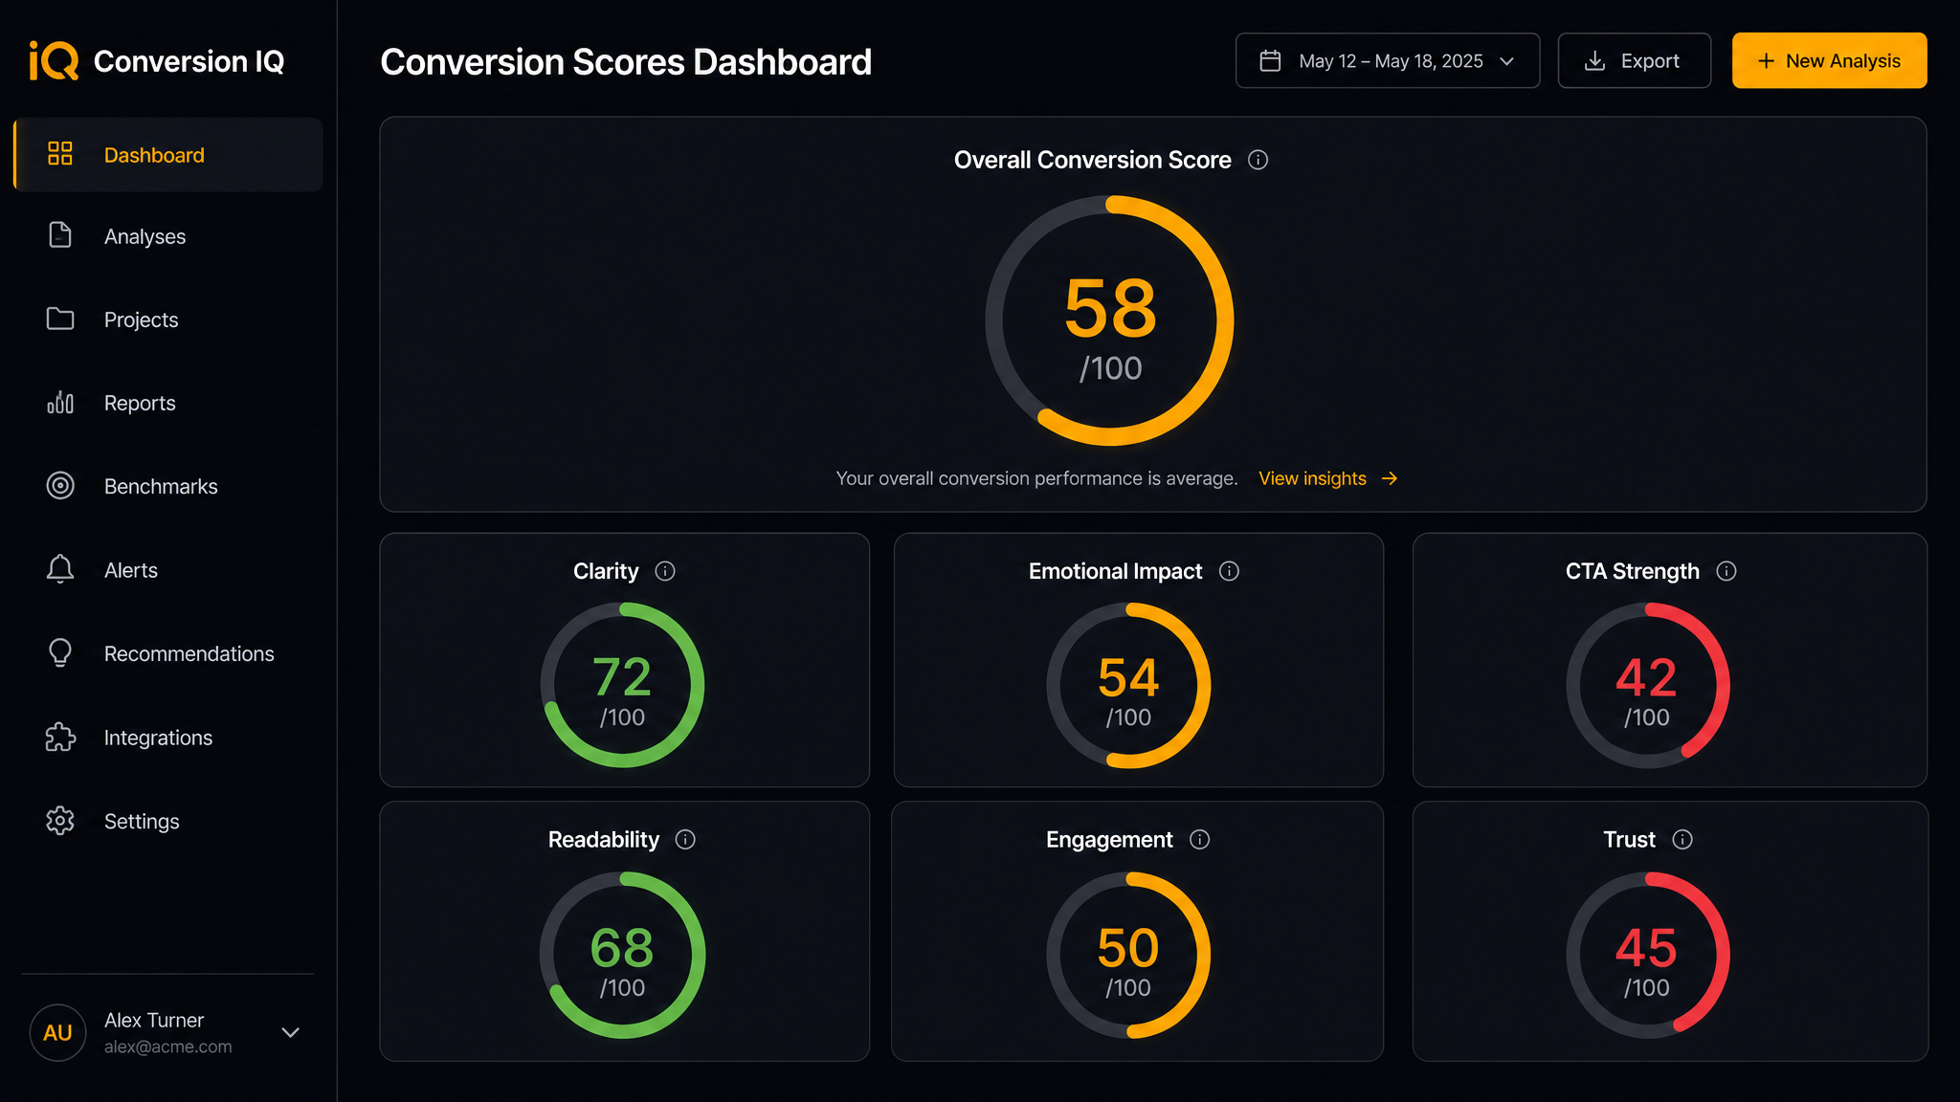
Task: Click the download icon on Export
Action: pyautogui.click(x=1594, y=61)
